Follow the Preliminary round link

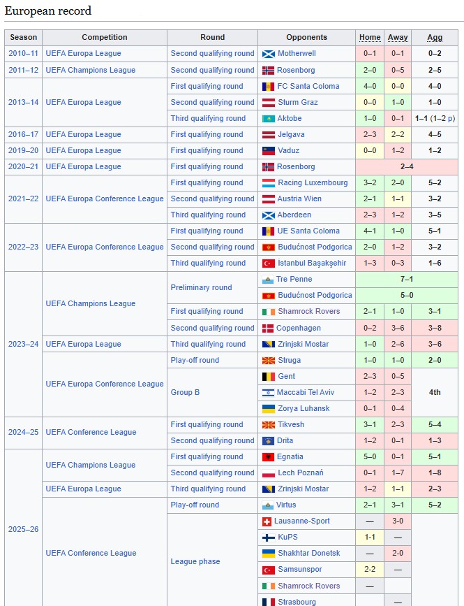pyautogui.click(x=201, y=288)
